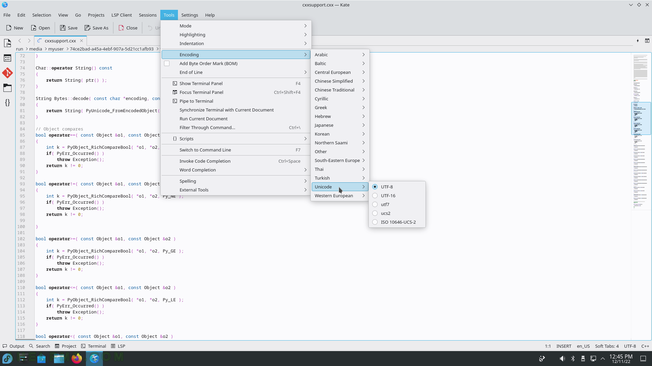Viewport: 652px width, 366px height.
Task: Launch Firefox from the taskbar
Action: click(x=77, y=358)
